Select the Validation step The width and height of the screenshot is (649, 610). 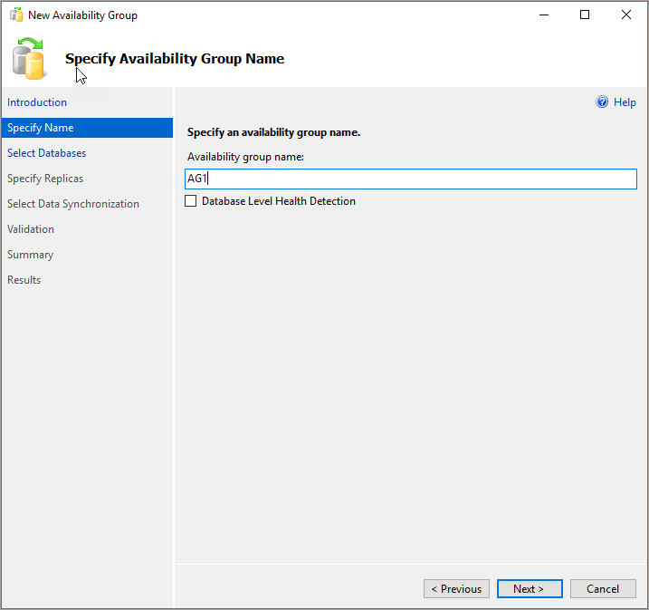[x=31, y=229]
